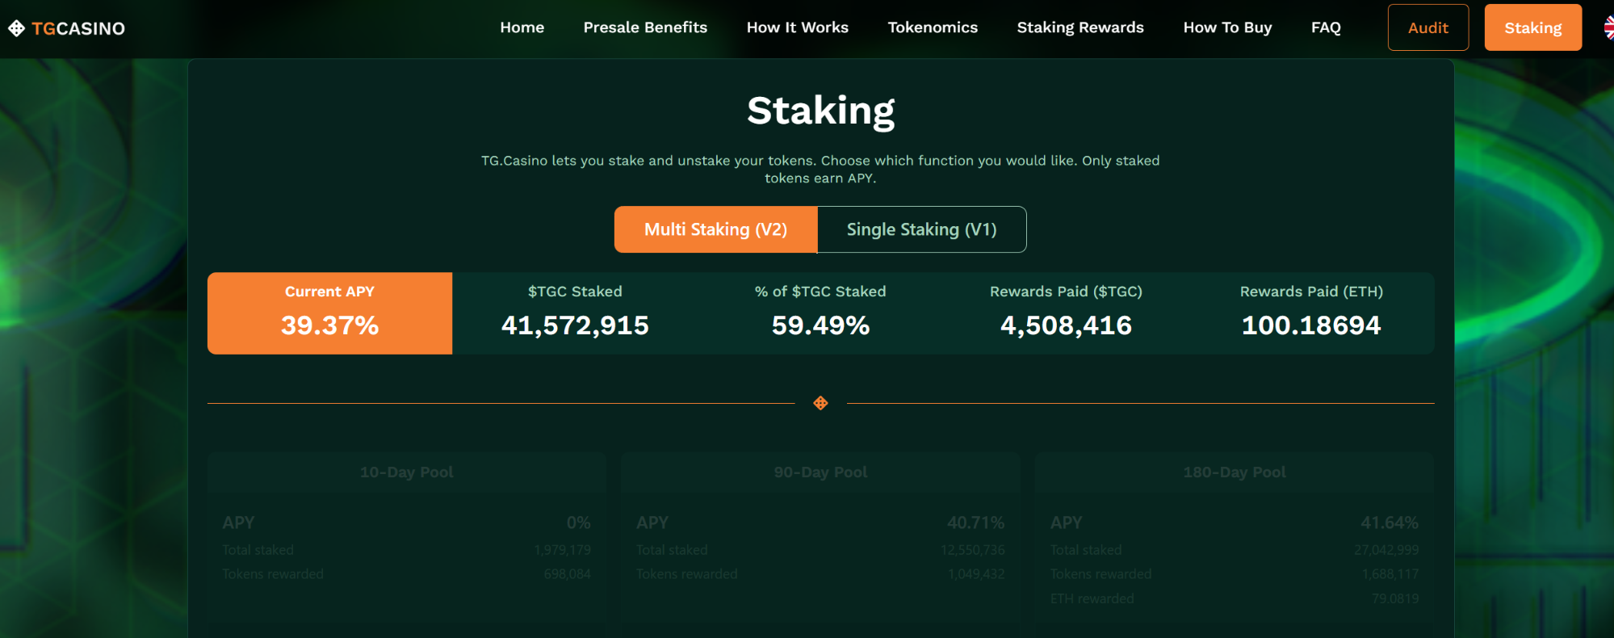Click 90-Day Pool tokens rewarded 1,049,432
The width and height of the screenshot is (1614, 638).
coord(976,574)
